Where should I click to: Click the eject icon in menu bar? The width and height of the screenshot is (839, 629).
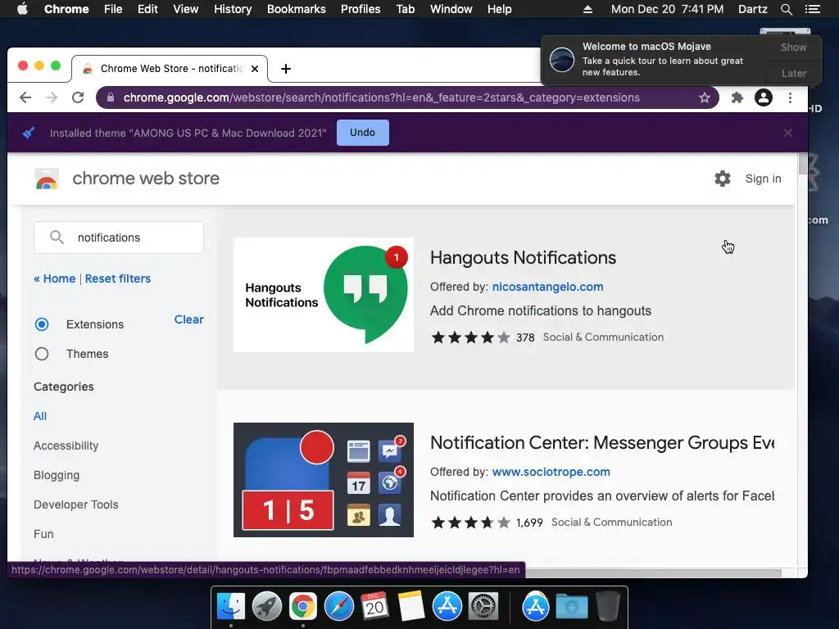(x=587, y=9)
